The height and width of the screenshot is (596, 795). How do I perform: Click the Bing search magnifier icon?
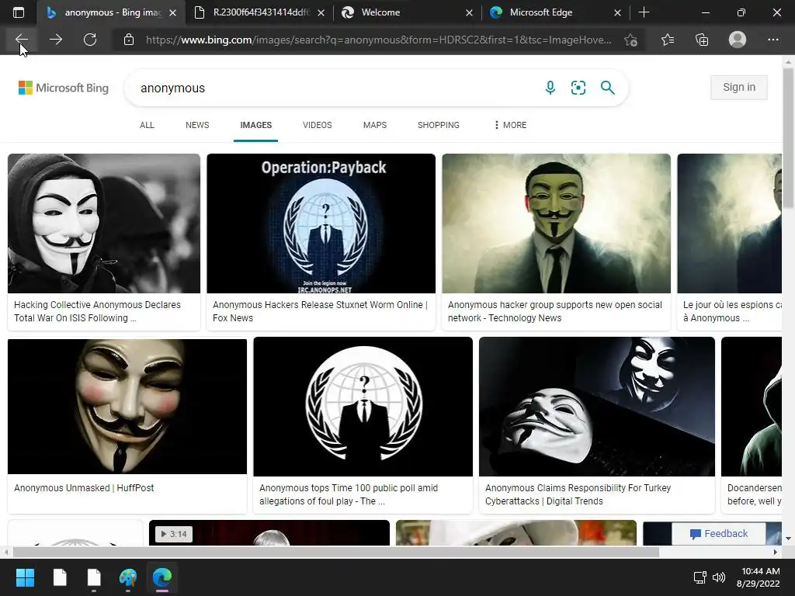(x=607, y=88)
